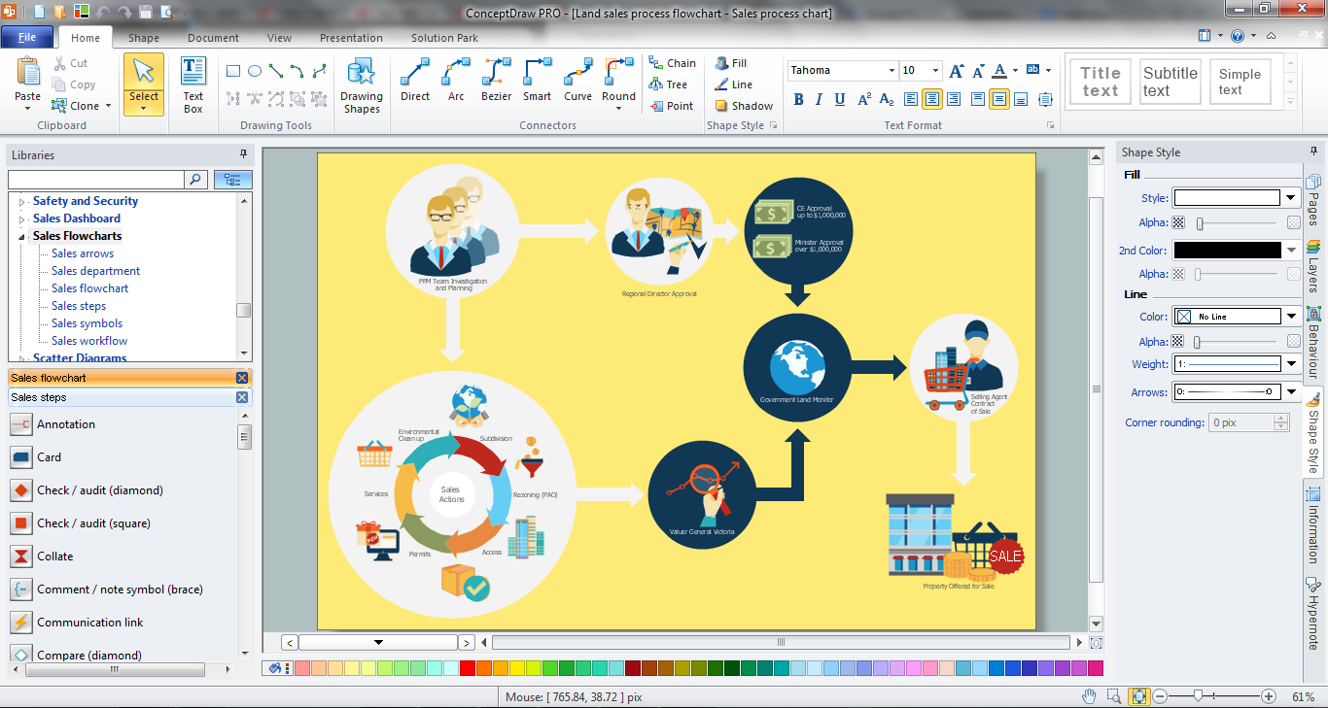
Task: Toggle underline text formatting
Action: [840, 99]
